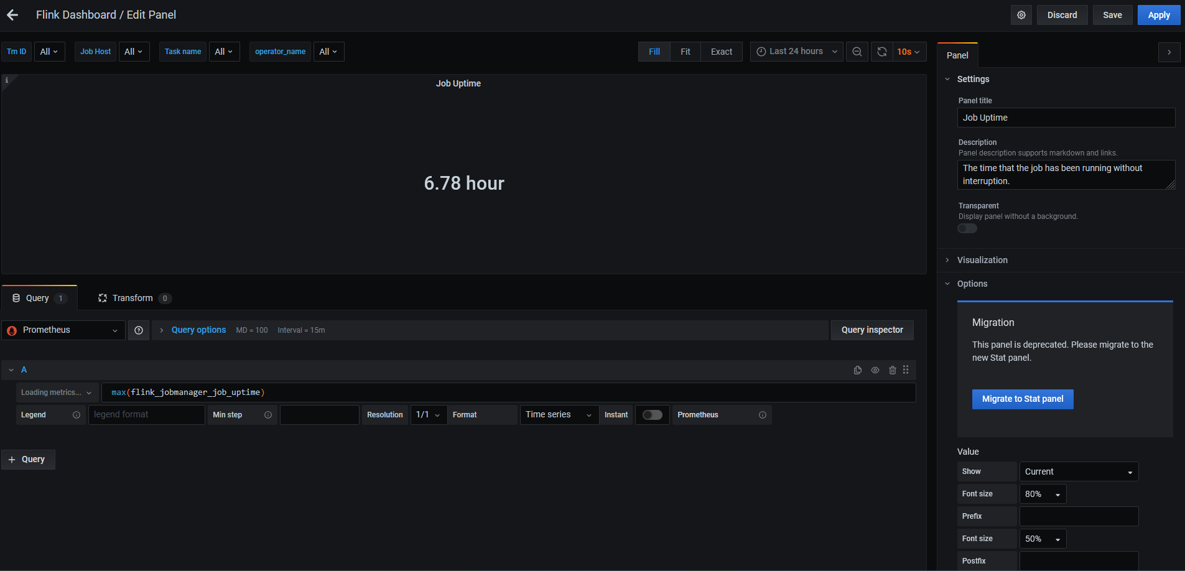
Task: Delete query A with the trash icon
Action: [893, 370]
